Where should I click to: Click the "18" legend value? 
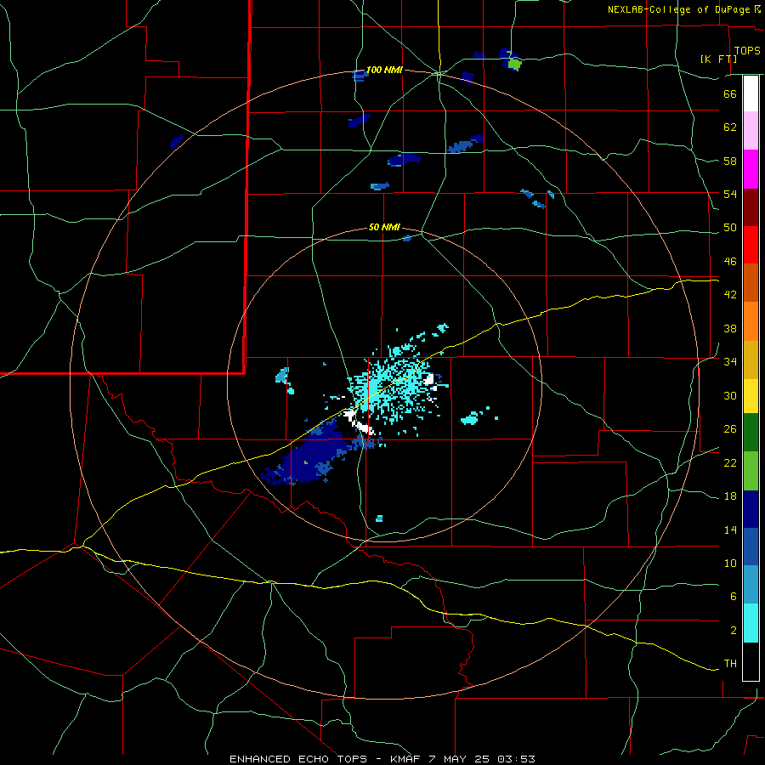click(x=730, y=496)
